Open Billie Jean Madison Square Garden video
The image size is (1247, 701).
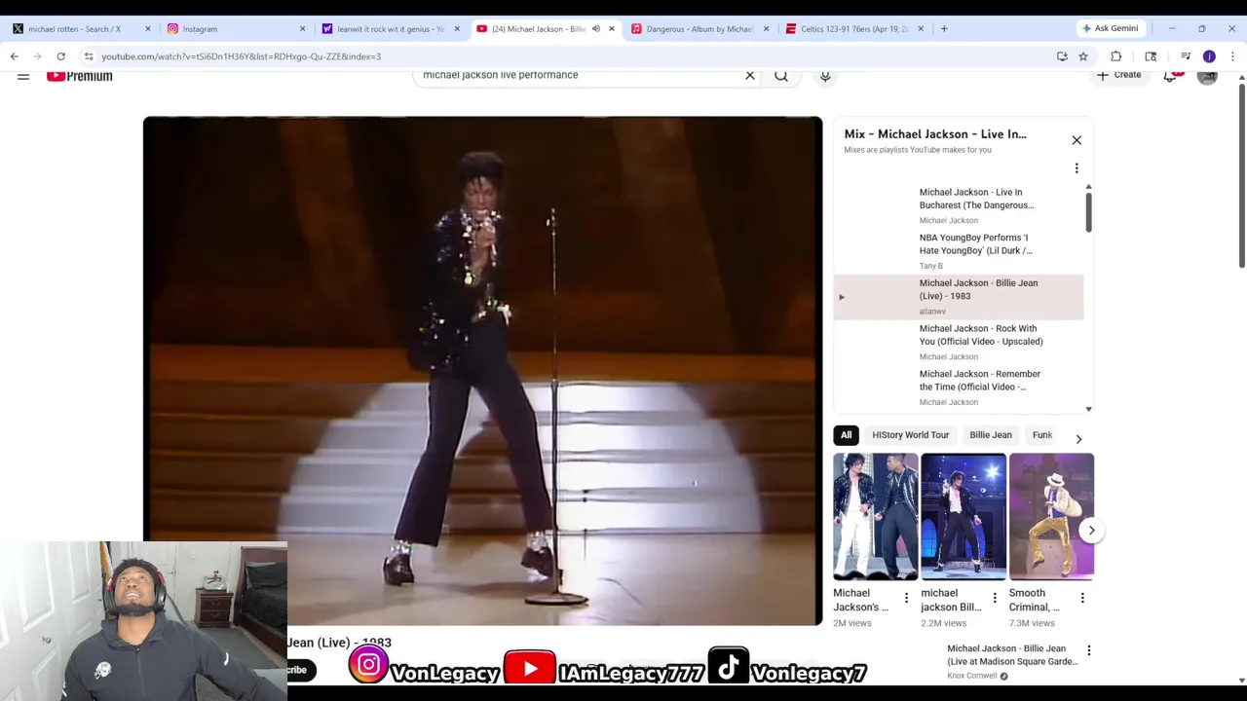pyautogui.click(x=1012, y=655)
